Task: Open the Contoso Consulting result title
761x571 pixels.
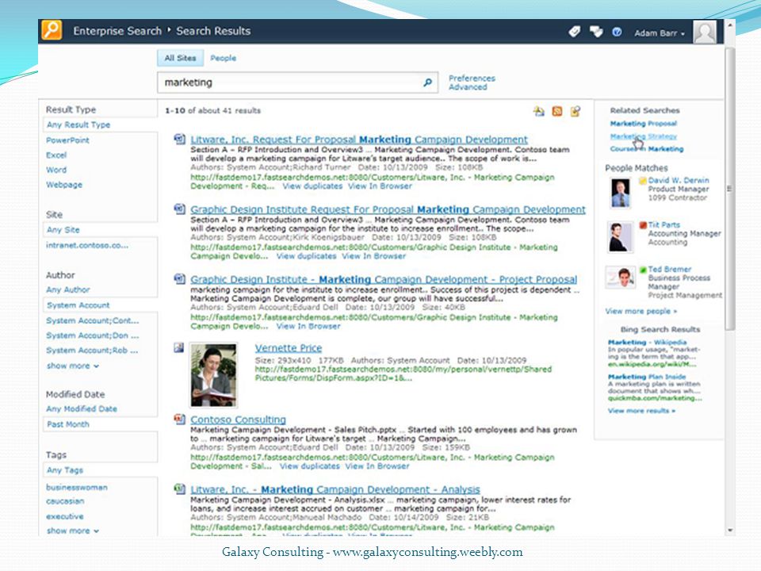Action: click(x=238, y=419)
